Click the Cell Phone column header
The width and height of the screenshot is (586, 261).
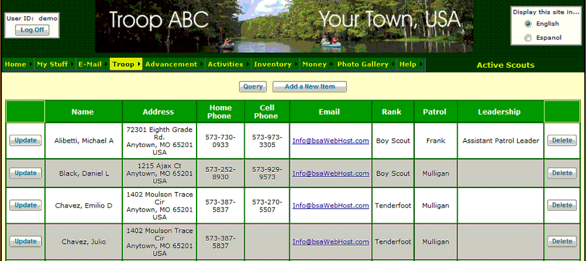click(266, 112)
